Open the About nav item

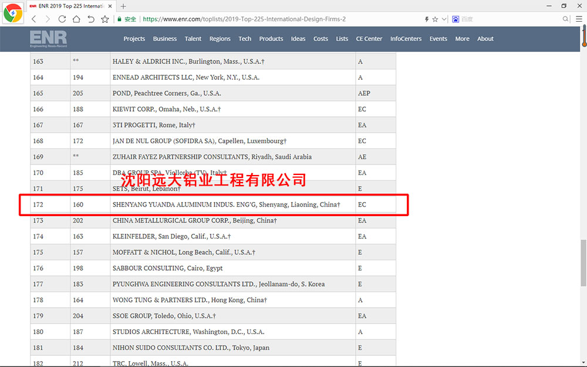pos(485,39)
